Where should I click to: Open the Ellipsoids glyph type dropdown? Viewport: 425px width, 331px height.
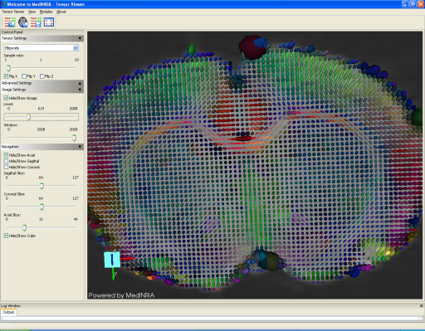click(76, 48)
